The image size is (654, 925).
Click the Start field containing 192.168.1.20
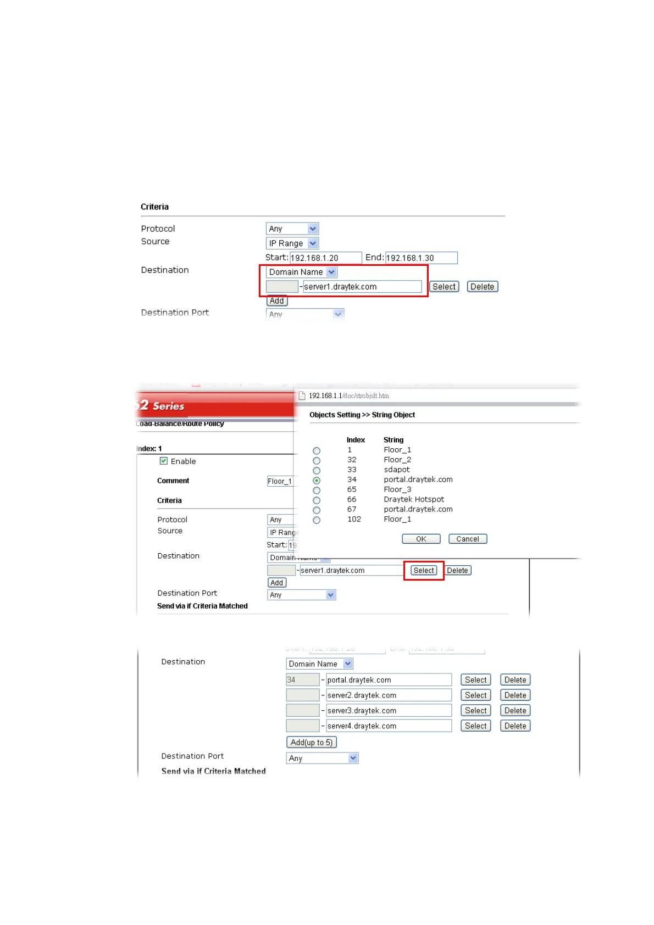[326, 258]
